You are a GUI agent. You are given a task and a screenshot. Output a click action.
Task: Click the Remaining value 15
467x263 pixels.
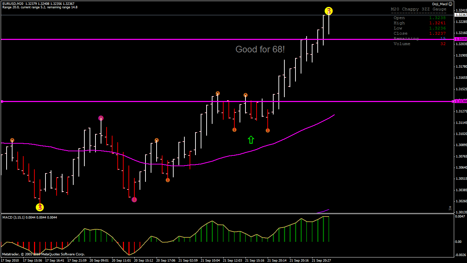click(x=443, y=39)
